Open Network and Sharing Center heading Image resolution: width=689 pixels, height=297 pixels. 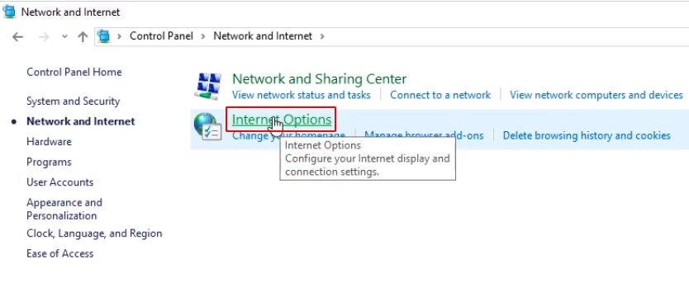[319, 79]
